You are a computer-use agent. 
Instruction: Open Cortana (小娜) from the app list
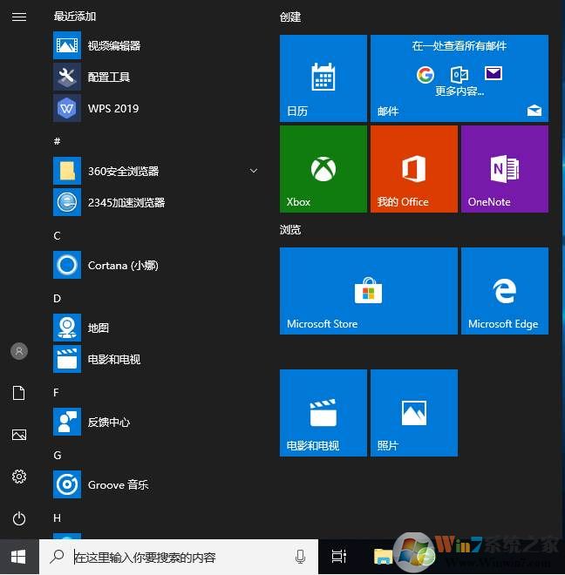(122, 266)
